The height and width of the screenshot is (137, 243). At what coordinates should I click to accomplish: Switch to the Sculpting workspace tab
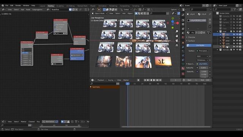pos(60,6)
